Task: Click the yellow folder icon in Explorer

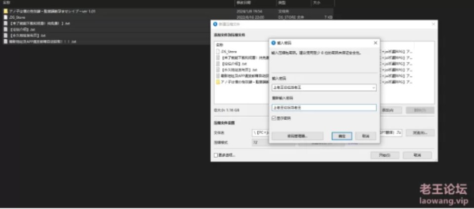Action: coord(5,11)
